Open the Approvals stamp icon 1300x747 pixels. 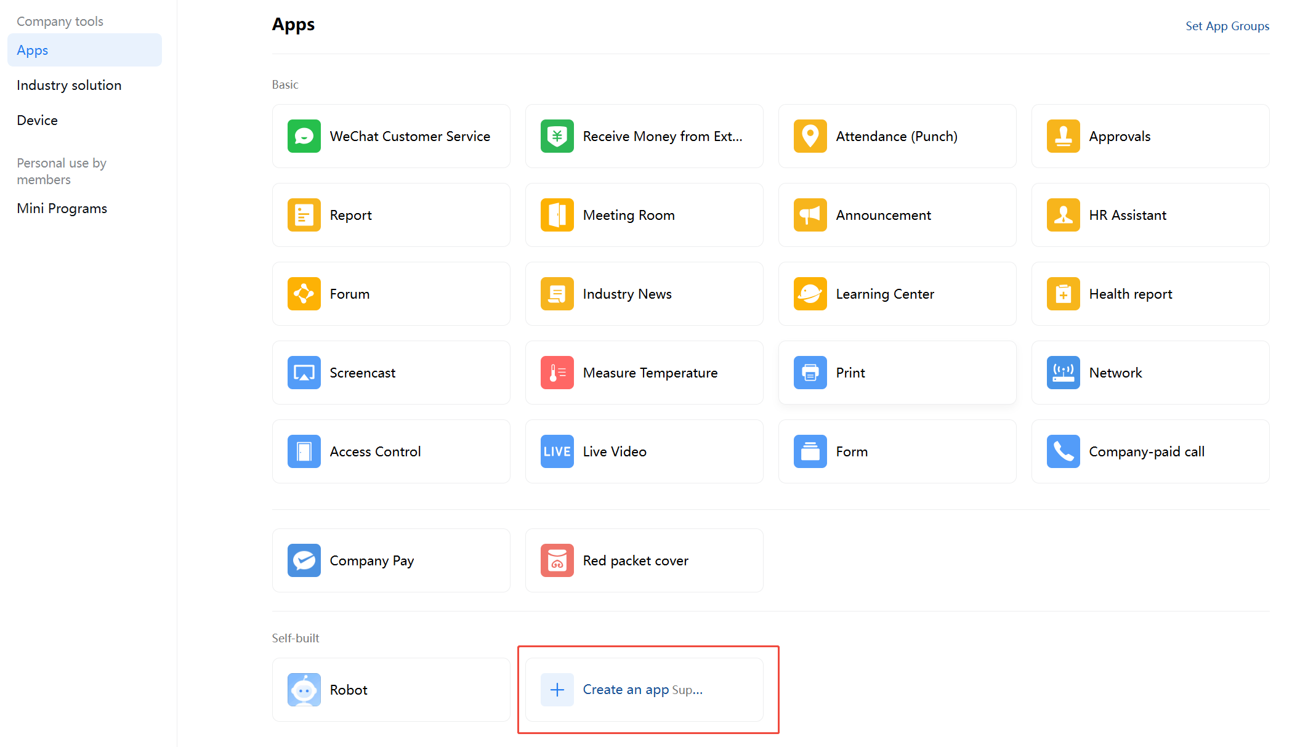[1063, 136]
